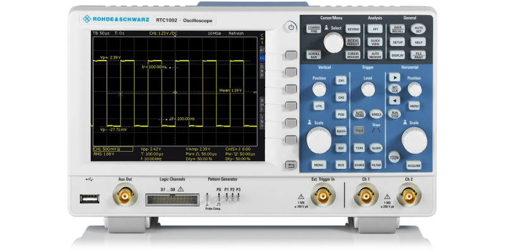Click the Ch 1 BNC input connector
The width and height of the screenshot is (505, 252).
pos(366,195)
